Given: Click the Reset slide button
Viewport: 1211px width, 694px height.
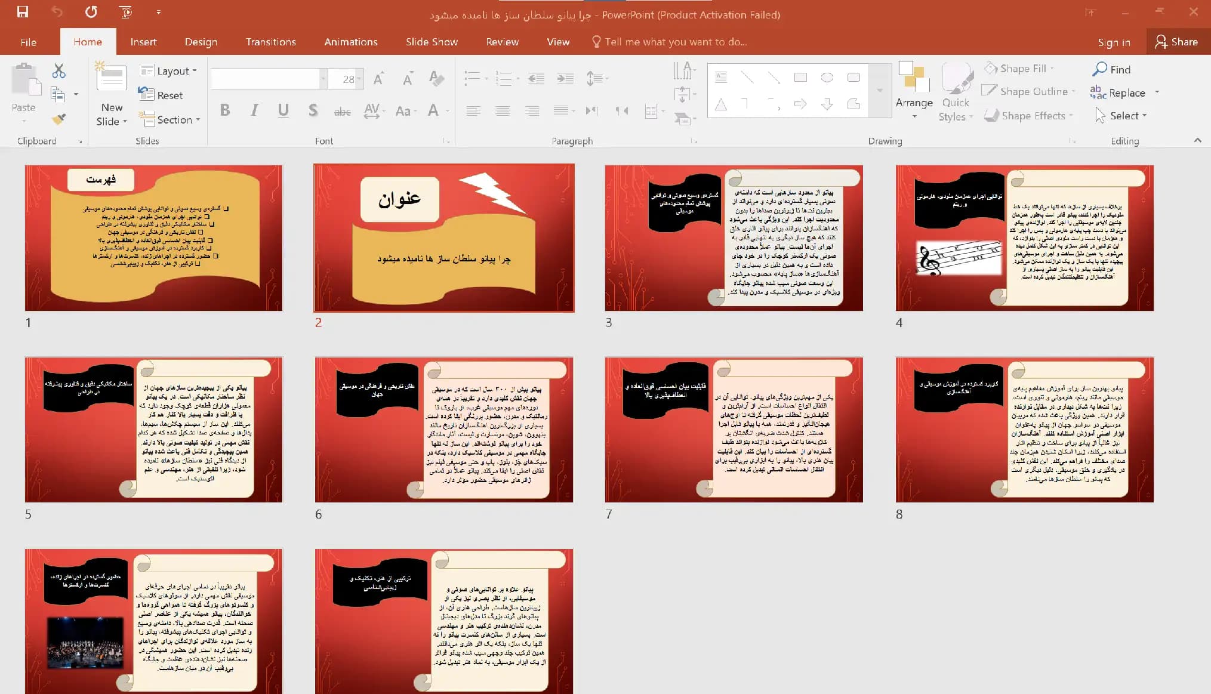Looking at the screenshot, I should [161, 95].
